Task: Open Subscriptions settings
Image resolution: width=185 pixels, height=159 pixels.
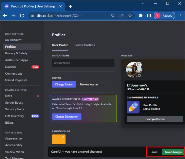Action: [x=22, y=109]
